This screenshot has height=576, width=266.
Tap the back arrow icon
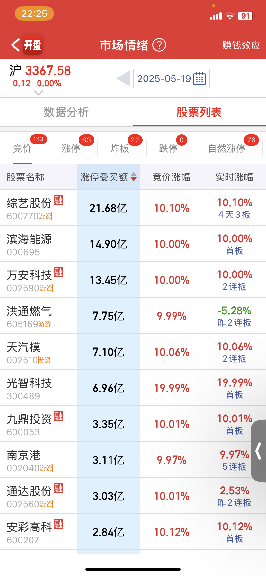click(x=15, y=45)
